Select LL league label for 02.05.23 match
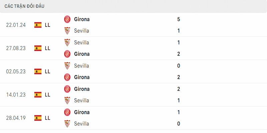The height and width of the screenshot is (133, 267). [47, 71]
